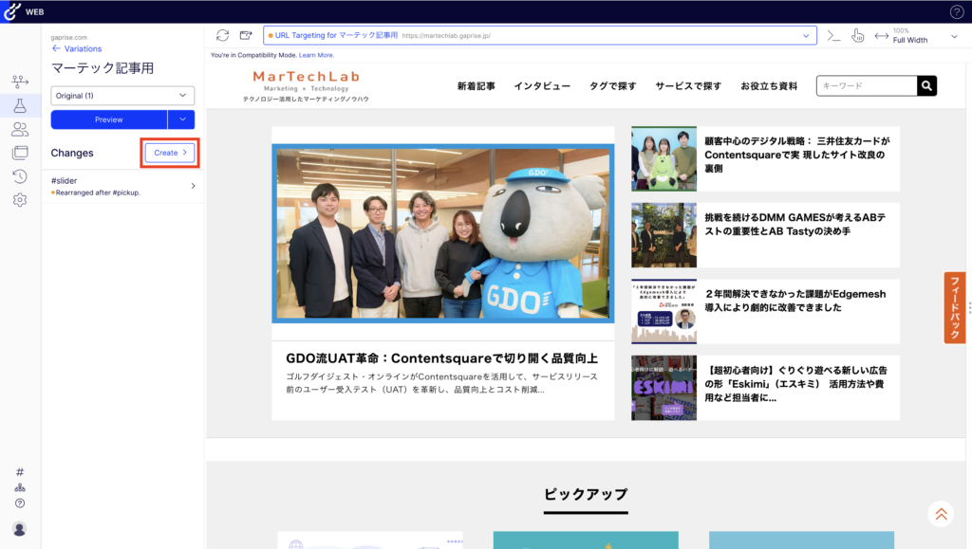Open the Settings gear in left sidebar
Image resolution: width=972 pixels, height=549 pixels.
20,199
